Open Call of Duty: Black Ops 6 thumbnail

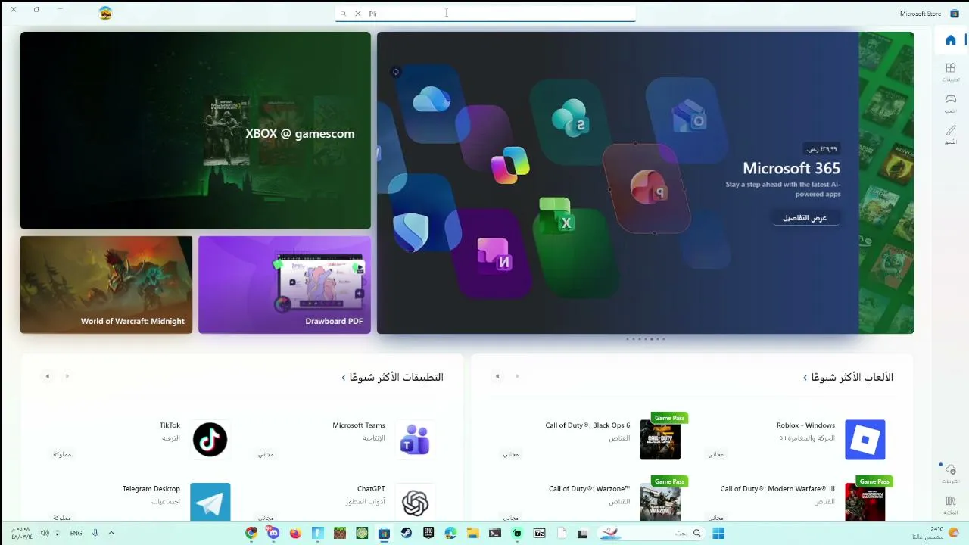pyautogui.click(x=660, y=440)
